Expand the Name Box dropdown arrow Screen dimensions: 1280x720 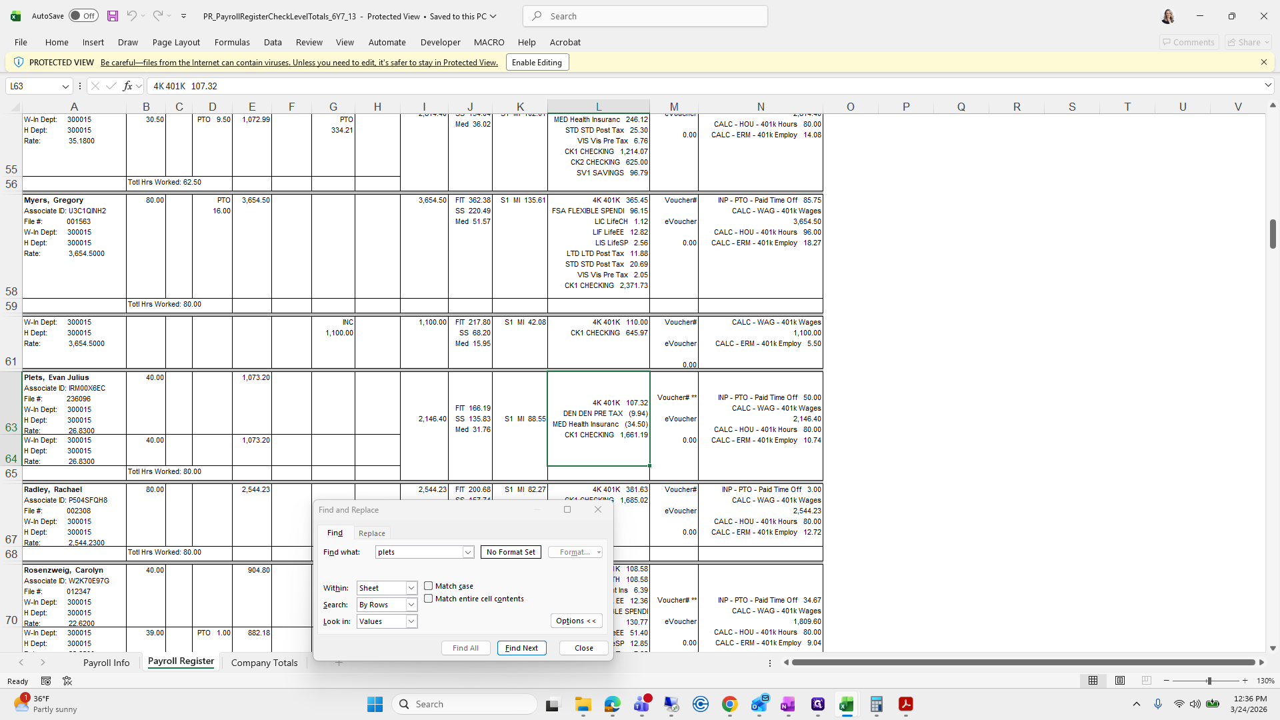(x=65, y=86)
